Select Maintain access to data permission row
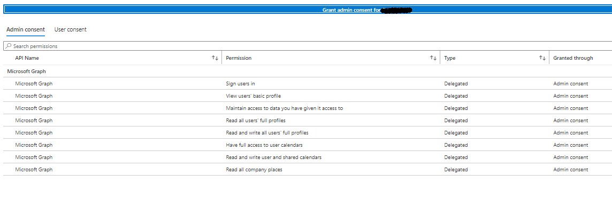 [308, 108]
